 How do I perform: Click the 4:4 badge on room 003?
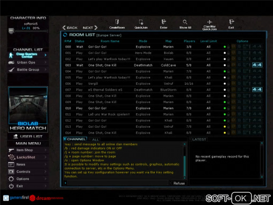[257, 65]
